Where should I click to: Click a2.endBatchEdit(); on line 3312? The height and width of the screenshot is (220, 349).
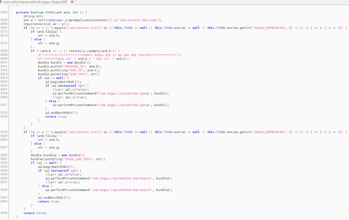point(62,113)
